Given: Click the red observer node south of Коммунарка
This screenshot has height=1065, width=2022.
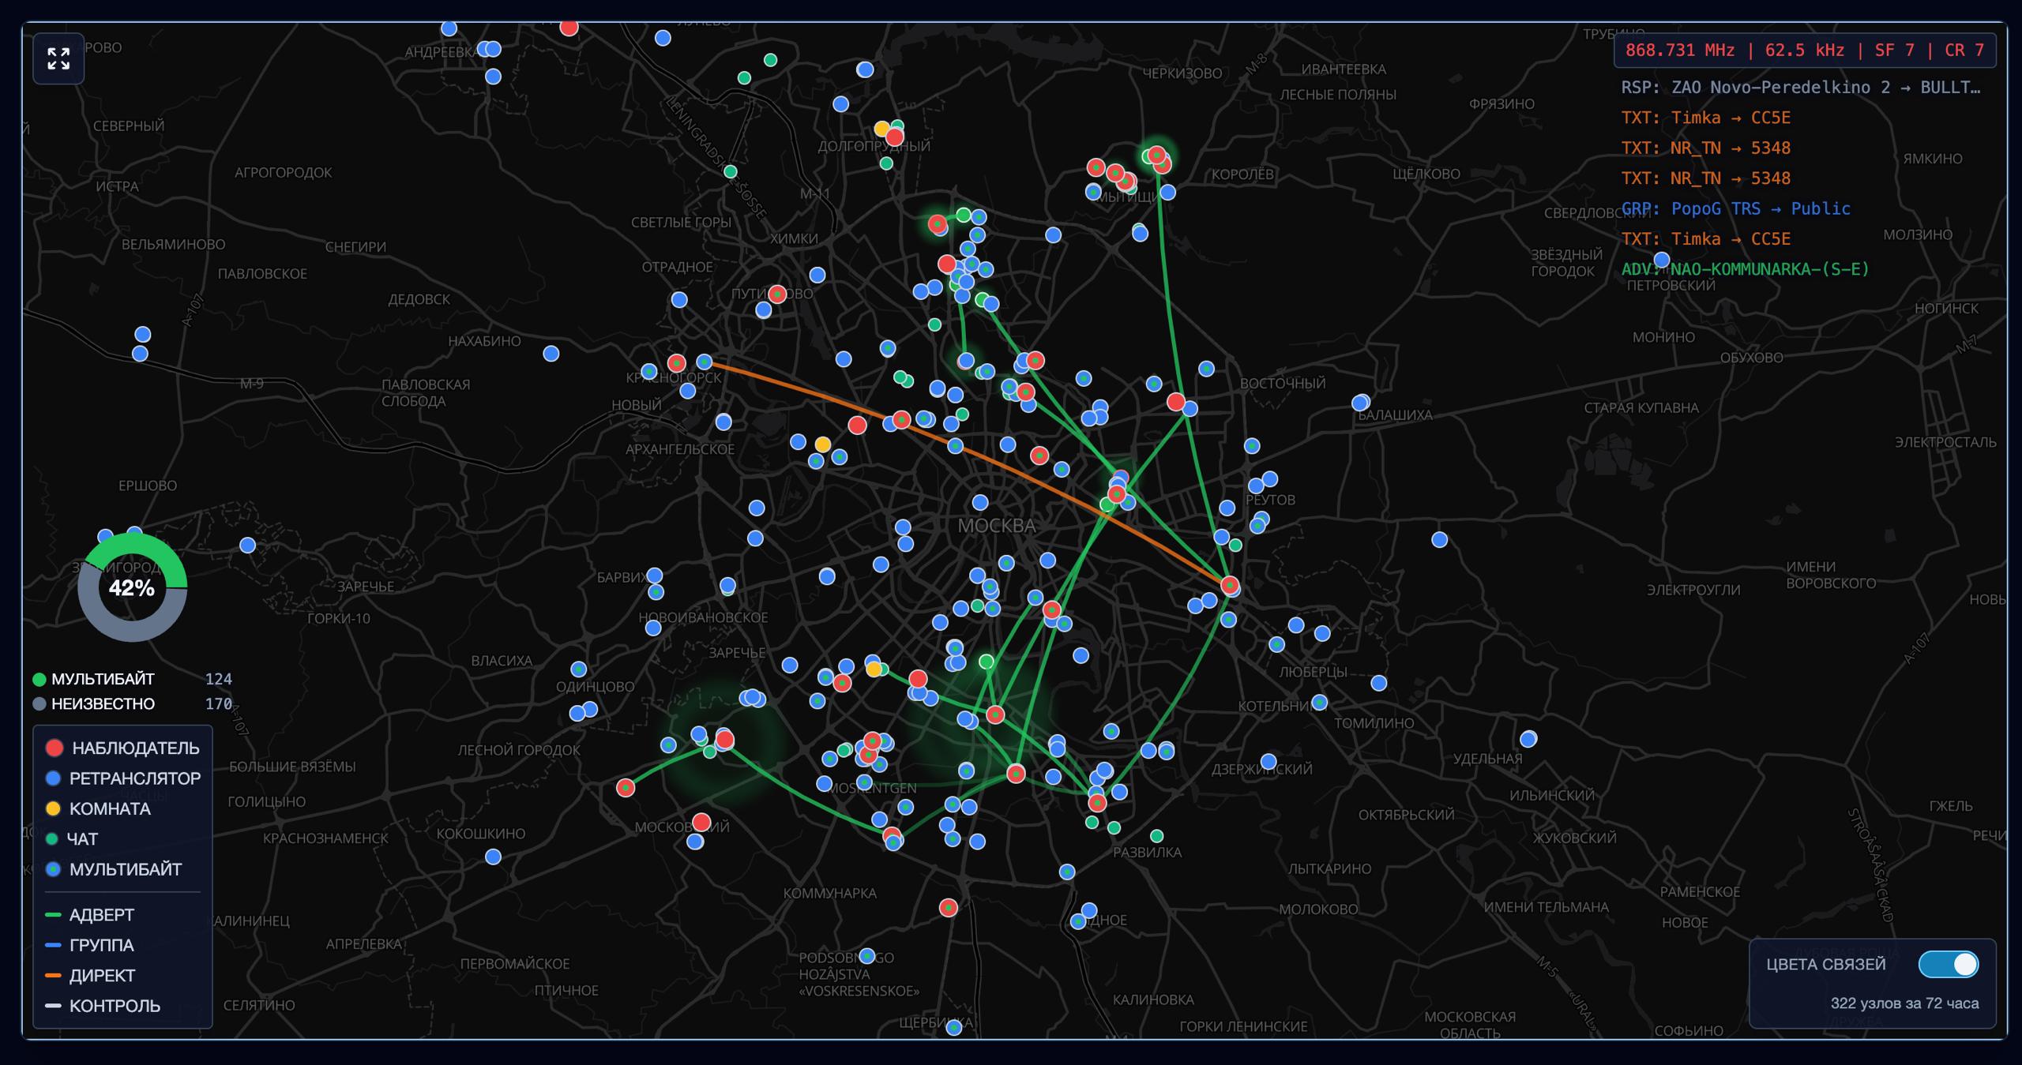Looking at the screenshot, I should tap(949, 908).
